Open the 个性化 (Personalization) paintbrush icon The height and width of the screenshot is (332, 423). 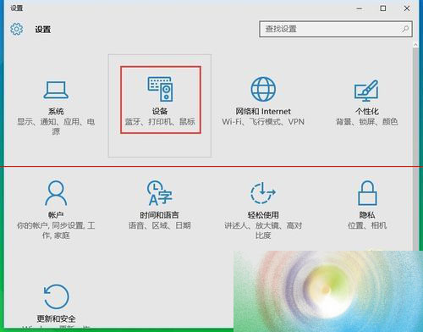point(366,91)
